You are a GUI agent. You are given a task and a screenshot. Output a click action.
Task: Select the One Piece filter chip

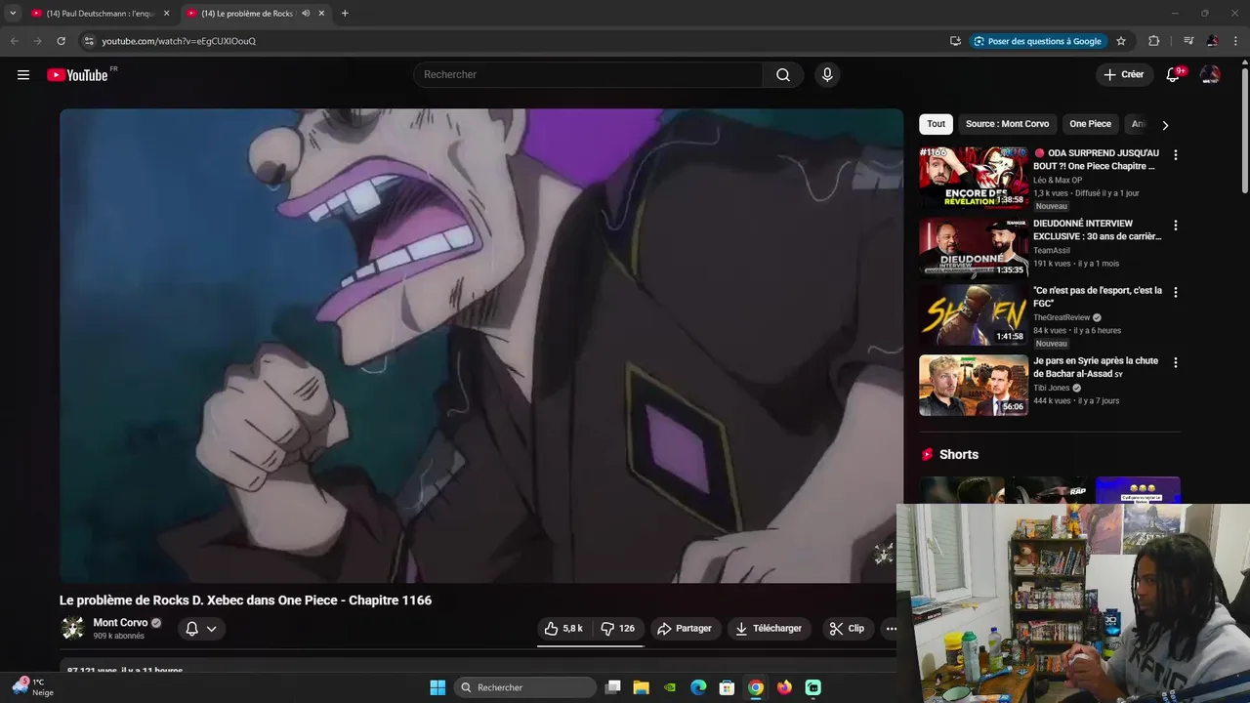1090,124
